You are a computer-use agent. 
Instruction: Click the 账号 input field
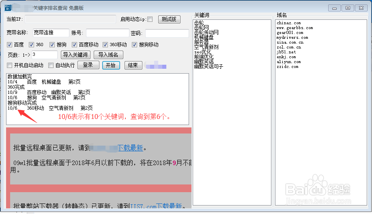(x=108, y=33)
